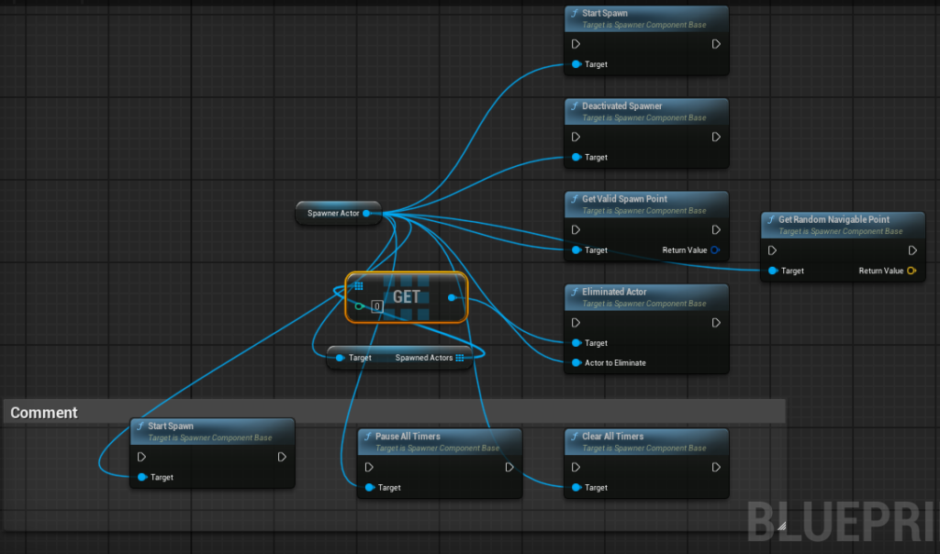Click Target pin on Start Spawn inside Comment box
Screen dimensions: 940x554
pyautogui.click(x=140, y=477)
